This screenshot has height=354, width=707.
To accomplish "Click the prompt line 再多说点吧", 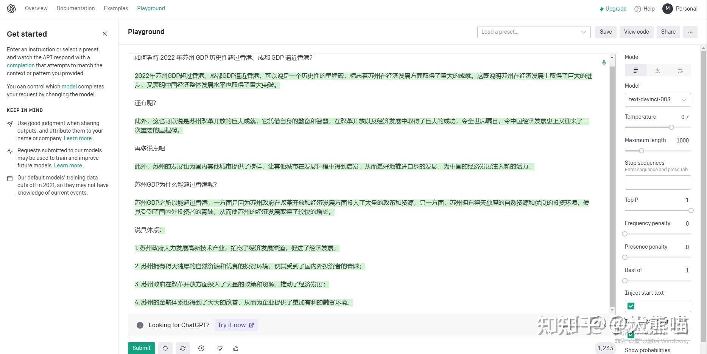I will 150,148.
